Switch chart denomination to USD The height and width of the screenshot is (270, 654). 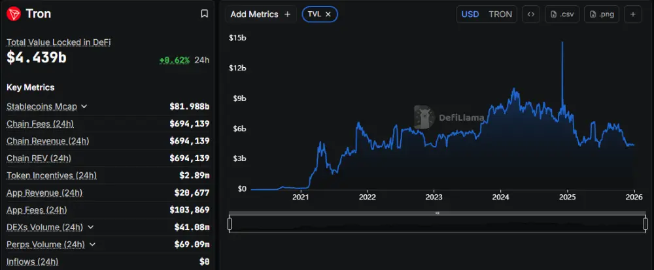[x=470, y=14]
